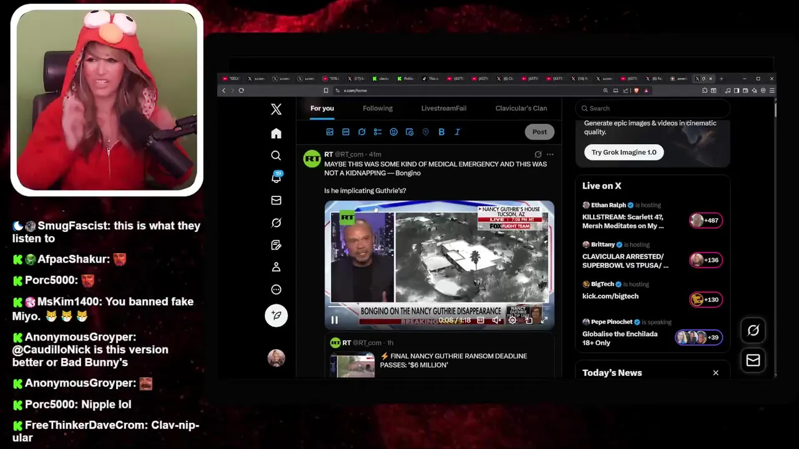Tag location in the composer toolbar
This screenshot has width=799, height=449.
(426, 132)
